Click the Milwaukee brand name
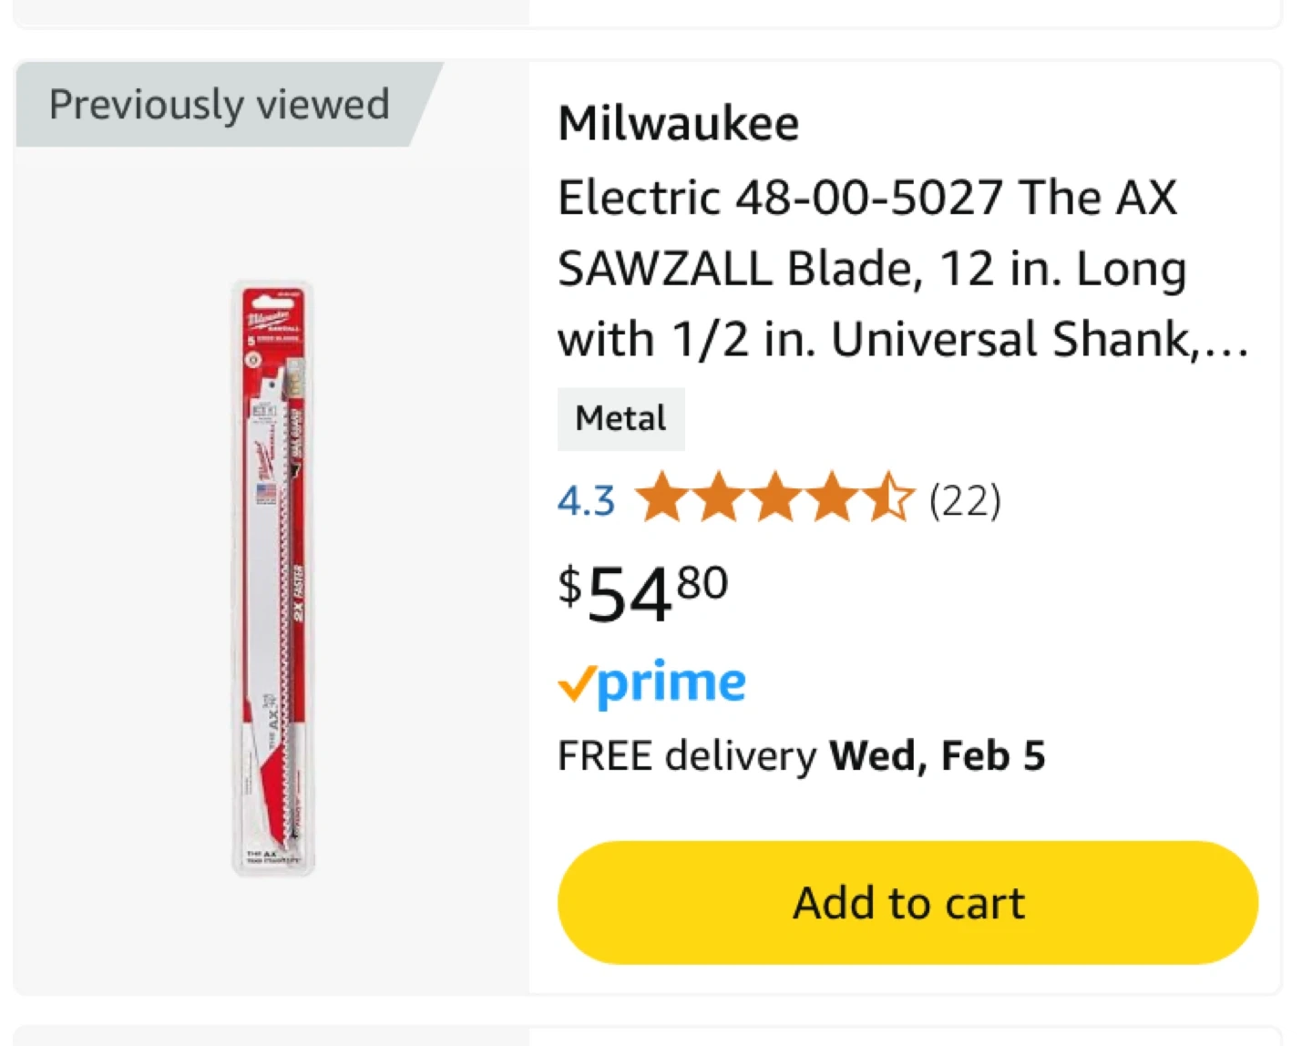This screenshot has height=1046, width=1312. click(x=679, y=123)
